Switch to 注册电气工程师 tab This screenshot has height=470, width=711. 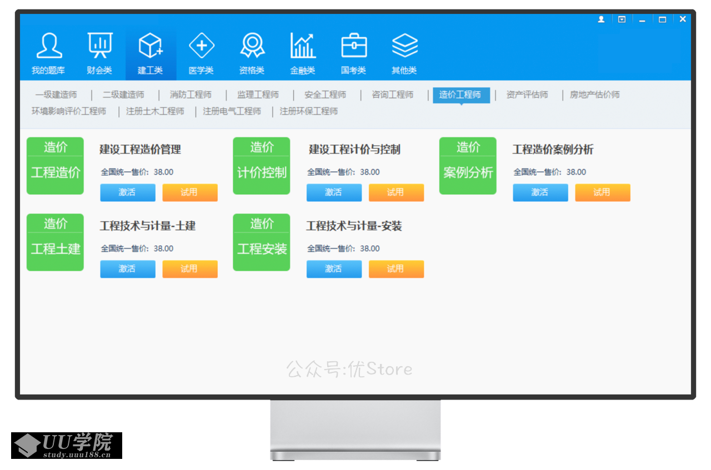232,112
